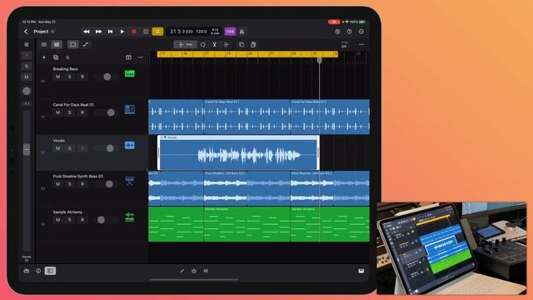
Task: Open the undo history icon
Action: click(337, 32)
